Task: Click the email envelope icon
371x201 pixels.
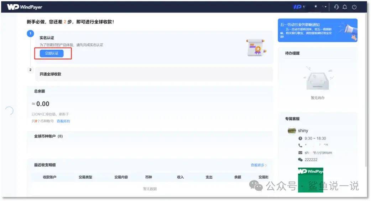Action: click(x=300, y=153)
